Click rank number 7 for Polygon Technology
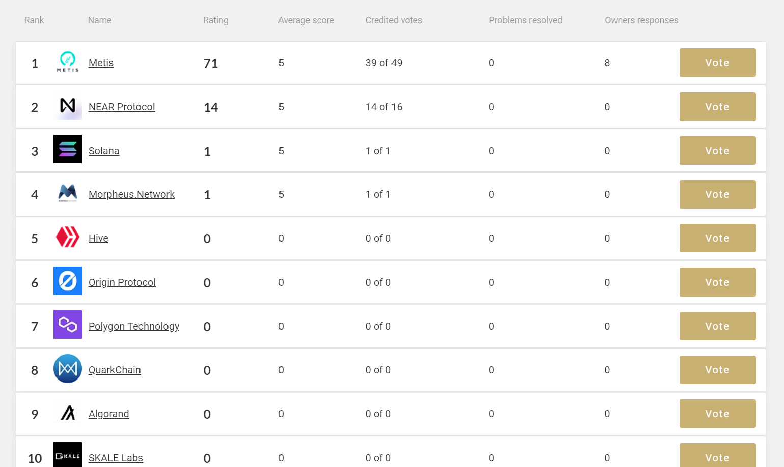This screenshot has width=784, height=467. (x=35, y=327)
